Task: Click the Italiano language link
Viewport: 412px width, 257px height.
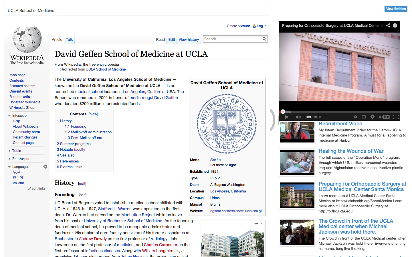Action: [18, 183]
